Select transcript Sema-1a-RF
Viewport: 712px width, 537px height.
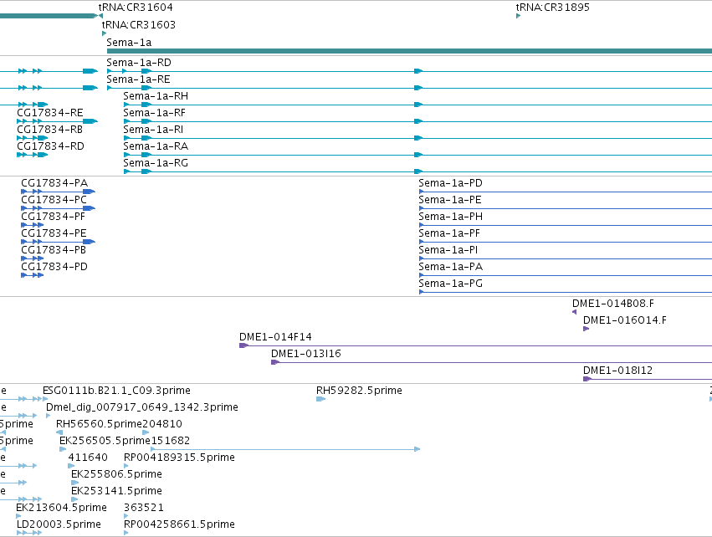tap(155, 113)
